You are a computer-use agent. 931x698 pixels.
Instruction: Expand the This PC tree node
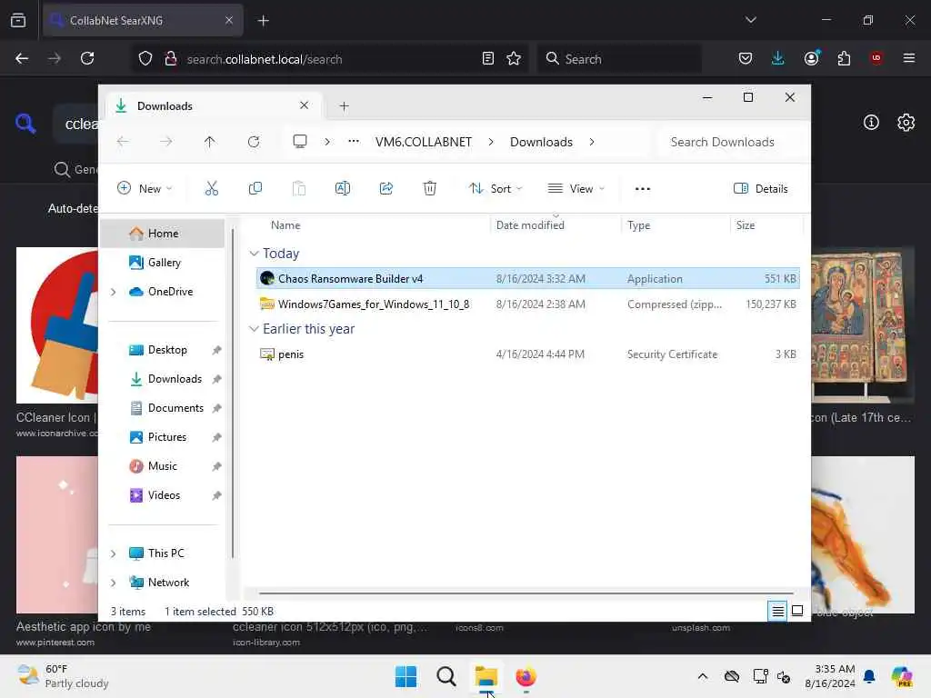coord(113,553)
